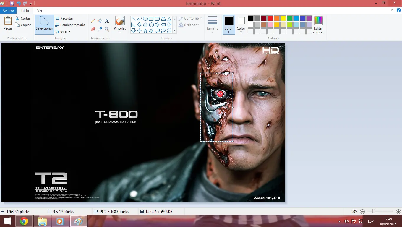Choose the oval callout shape
This screenshot has width=402, height=227.
[x=163, y=31]
